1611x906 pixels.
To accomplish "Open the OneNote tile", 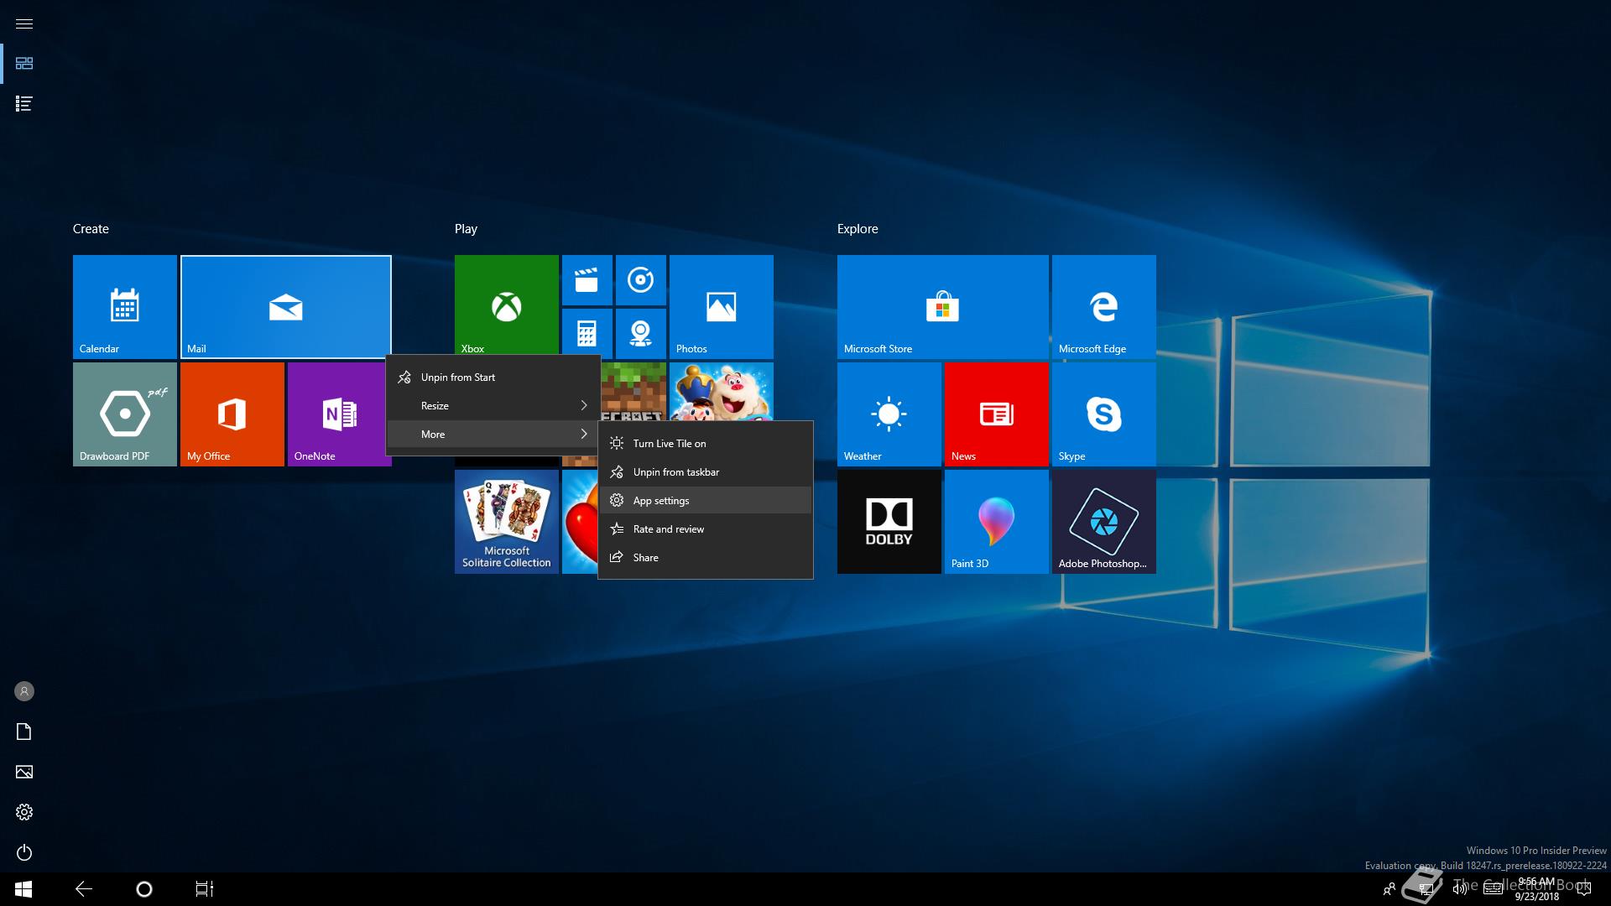I will tap(336, 414).
